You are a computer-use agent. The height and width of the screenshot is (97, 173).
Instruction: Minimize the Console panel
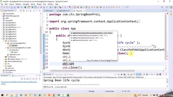(163, 74)
